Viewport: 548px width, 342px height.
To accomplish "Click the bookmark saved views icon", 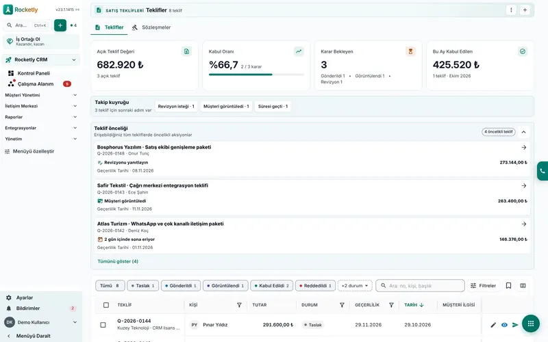I will 508,285.
